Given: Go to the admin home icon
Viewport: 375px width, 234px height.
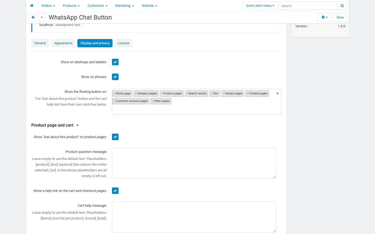Looking at the screenshot, I should pos(32,6).
